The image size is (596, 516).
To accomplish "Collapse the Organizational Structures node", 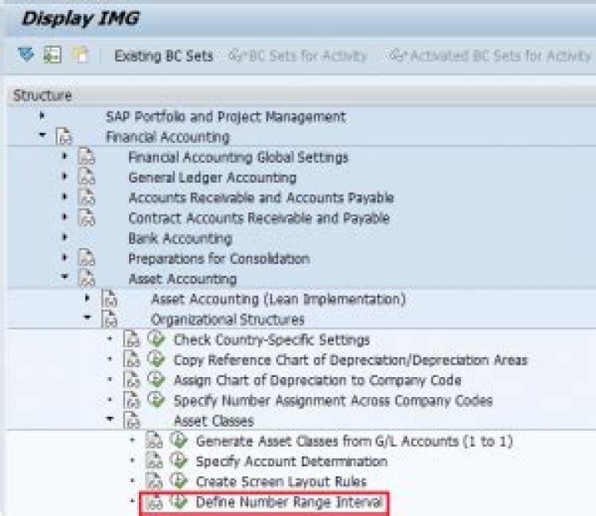I will [87, 317].
